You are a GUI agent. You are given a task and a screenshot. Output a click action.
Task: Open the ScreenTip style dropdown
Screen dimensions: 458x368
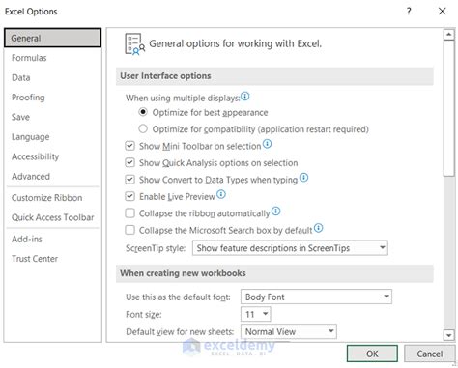(290, 248)
